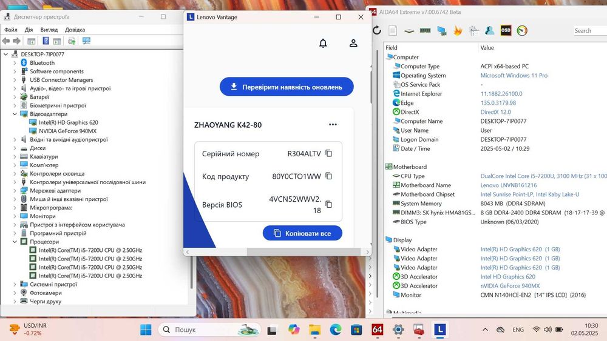Open Microsoft Windows 11 Pro link in AIDA64
This screenshot has height=341, width=607.
point(514,75)
